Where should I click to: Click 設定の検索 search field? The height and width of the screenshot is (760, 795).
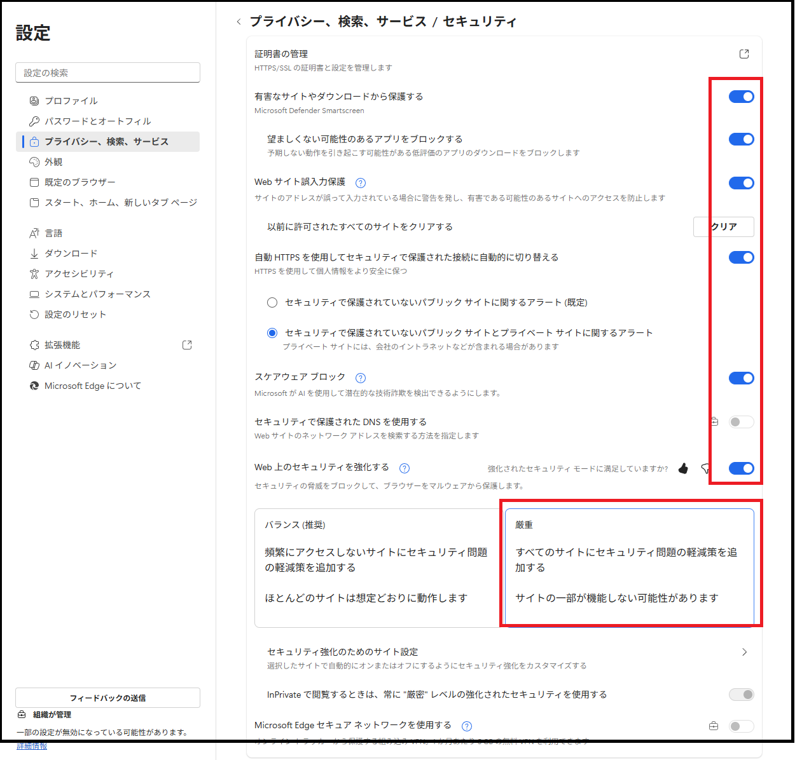tap(107, 73)
